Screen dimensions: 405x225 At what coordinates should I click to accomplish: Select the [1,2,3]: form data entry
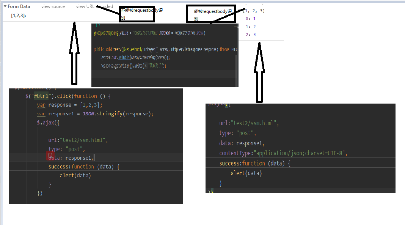[19, 16]
